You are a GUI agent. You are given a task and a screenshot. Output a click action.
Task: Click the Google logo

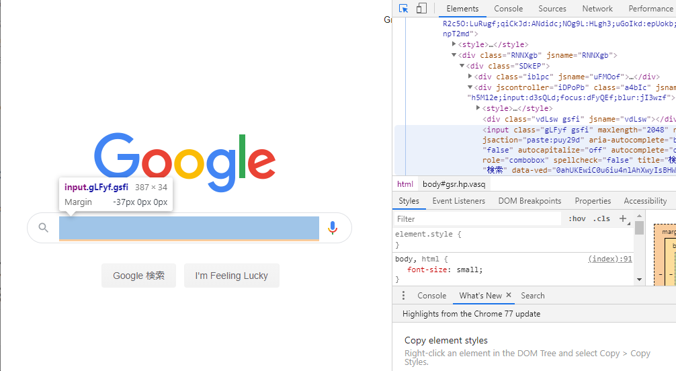[185, 162]
